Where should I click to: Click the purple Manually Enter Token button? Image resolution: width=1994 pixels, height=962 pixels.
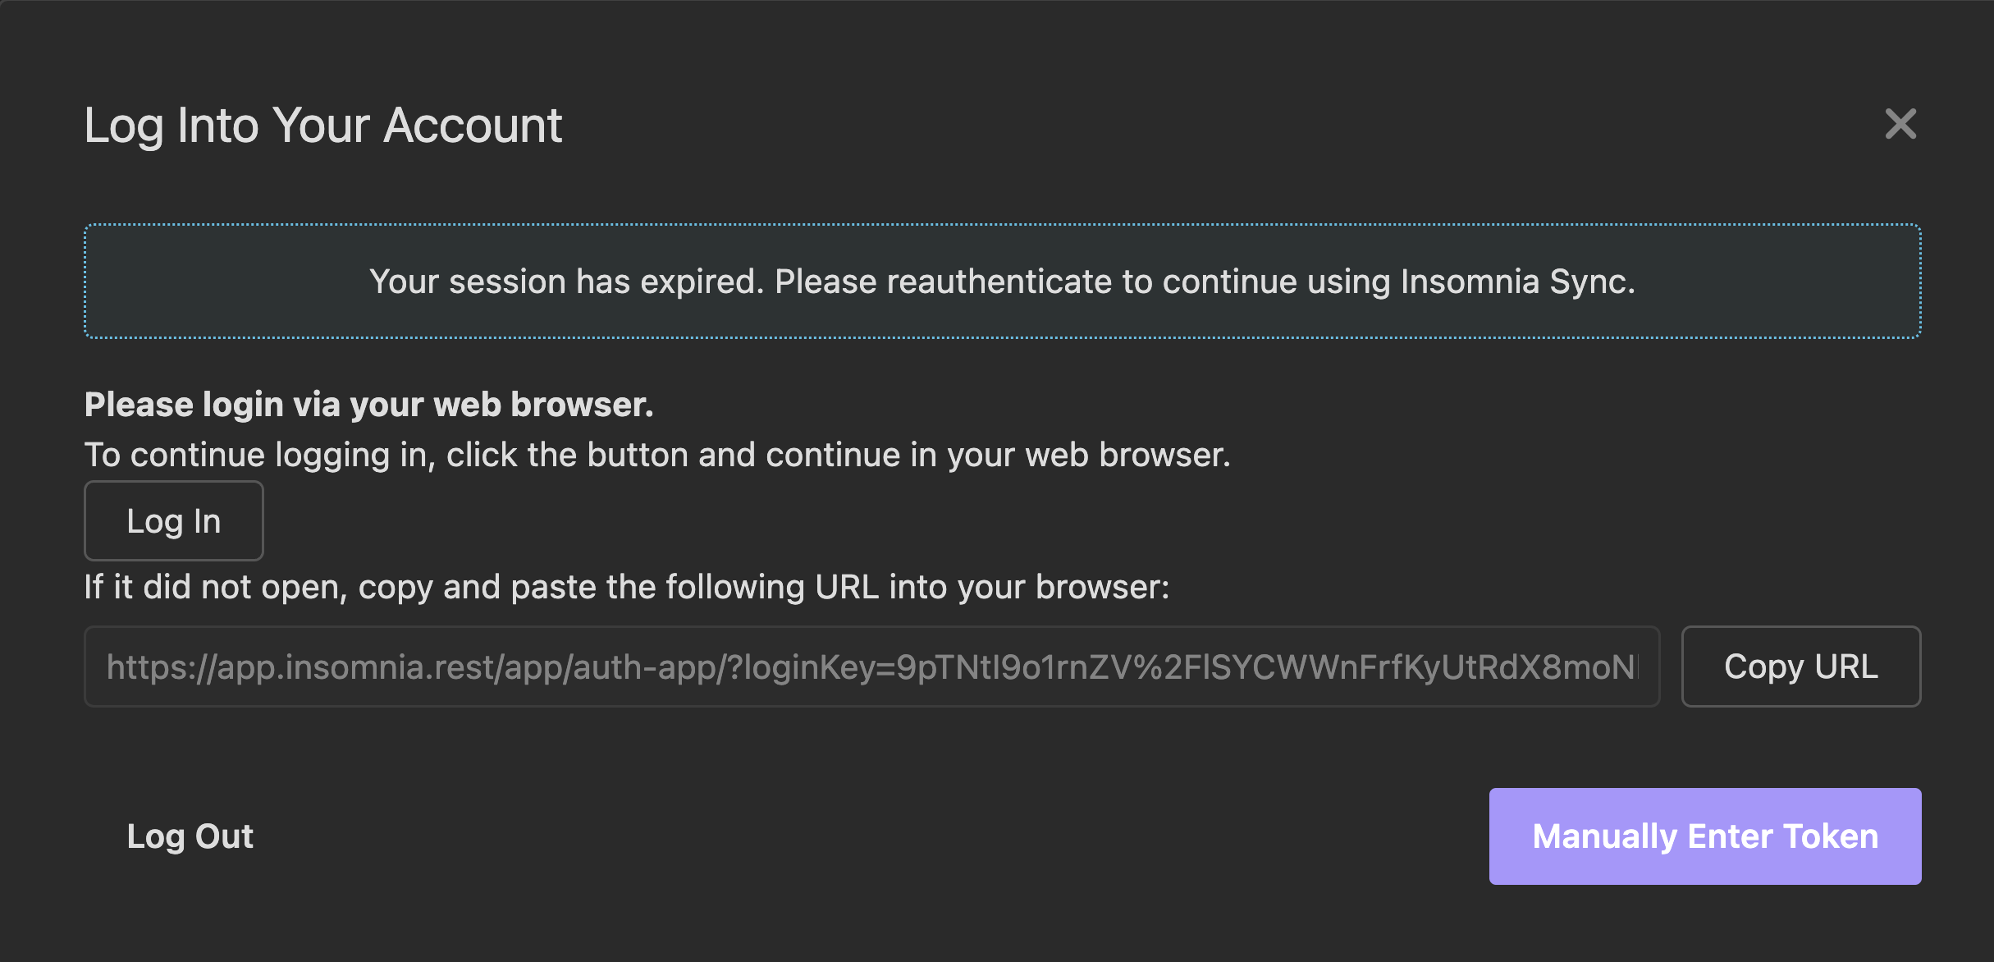[1704, 836]
